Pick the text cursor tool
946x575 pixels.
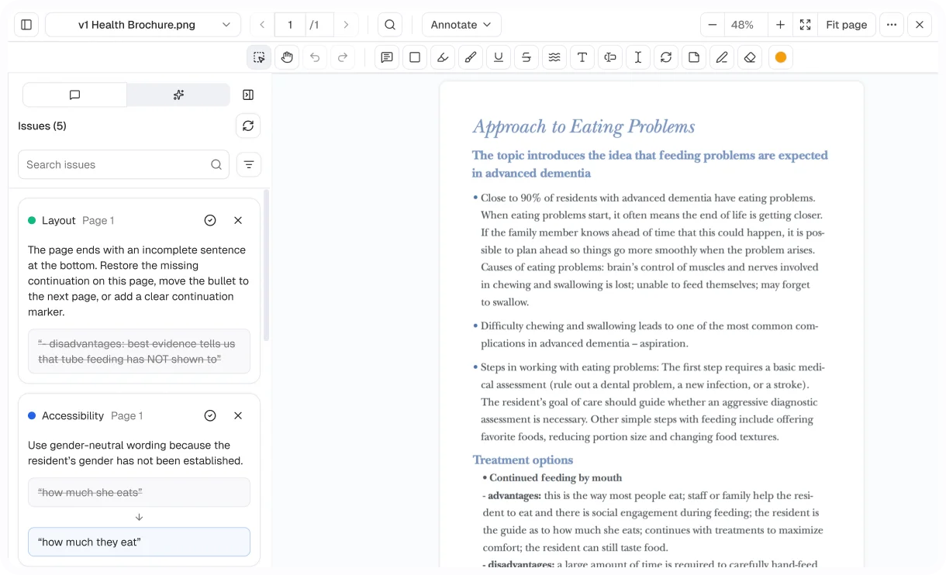[638, 57]
